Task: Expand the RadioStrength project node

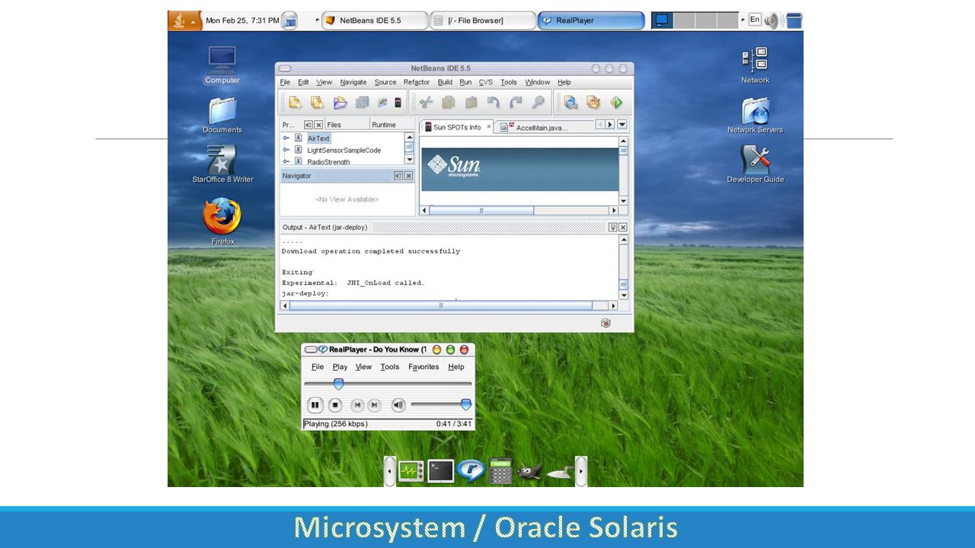Action: 286,161
